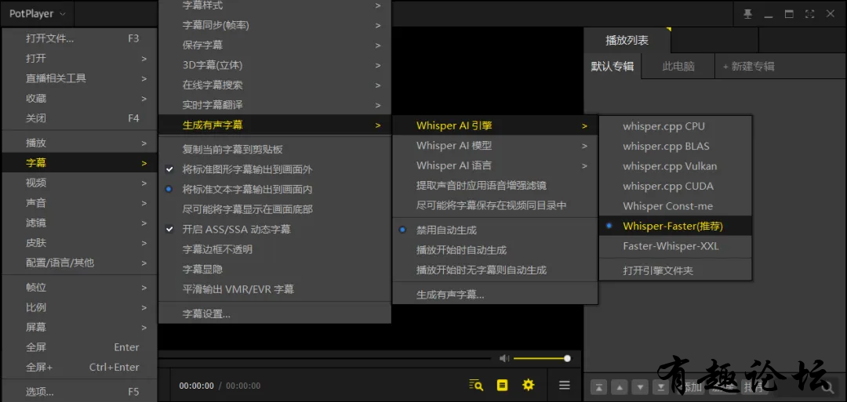Click the volume slider handle
The width and height of the screenshot is (847, 402).
coord(567,358)
